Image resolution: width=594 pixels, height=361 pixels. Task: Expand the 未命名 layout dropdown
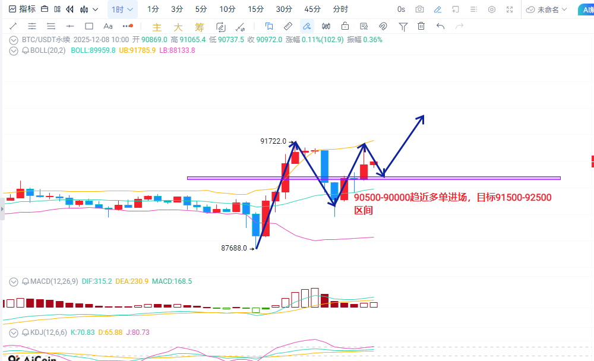pos(546,9)
